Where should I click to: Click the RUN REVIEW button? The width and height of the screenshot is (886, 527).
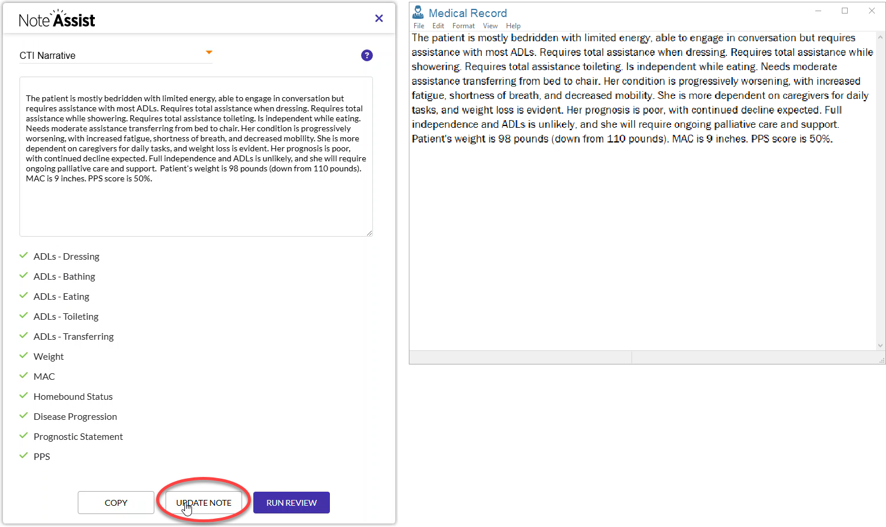tap(291, 502)
